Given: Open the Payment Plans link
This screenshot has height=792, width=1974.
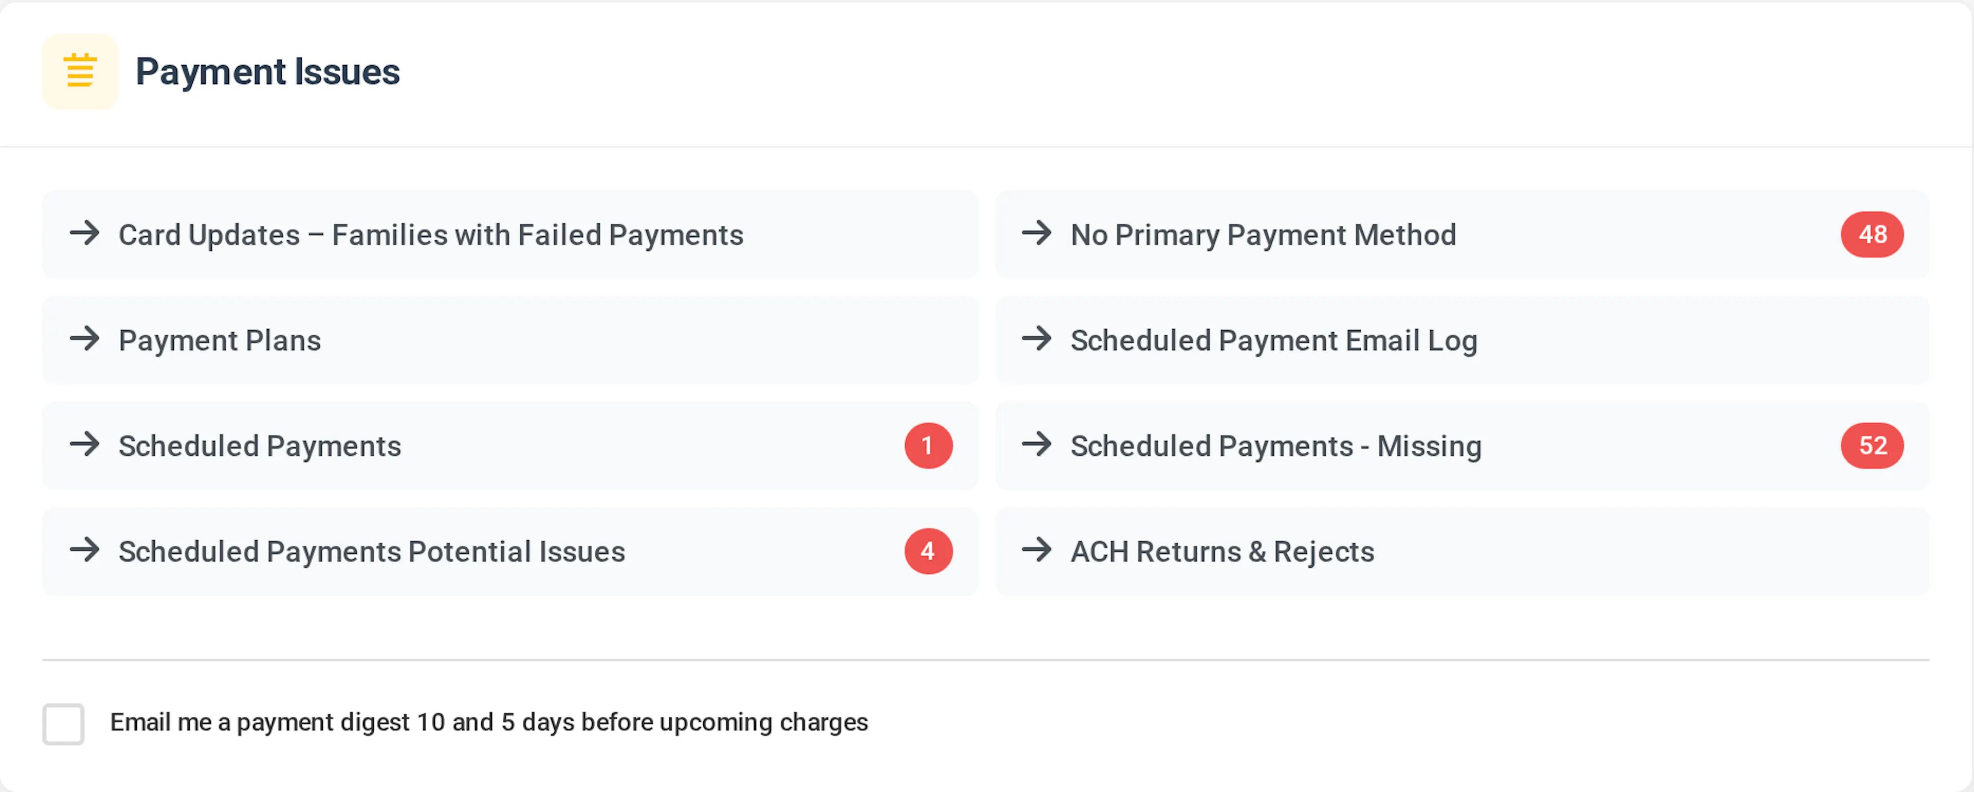Looking at the screenshot, I should [x=509, y=340].
